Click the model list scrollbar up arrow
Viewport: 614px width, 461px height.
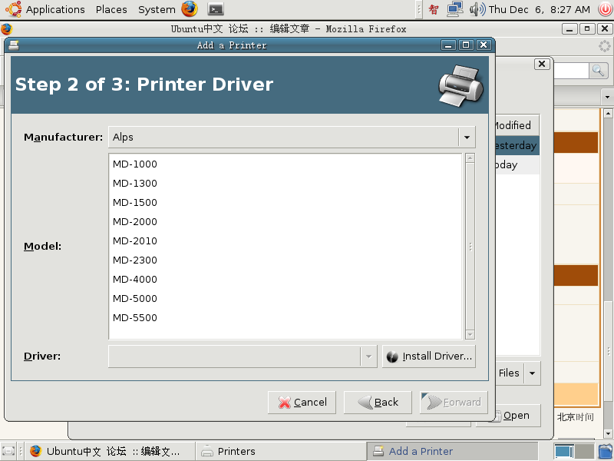470,158
